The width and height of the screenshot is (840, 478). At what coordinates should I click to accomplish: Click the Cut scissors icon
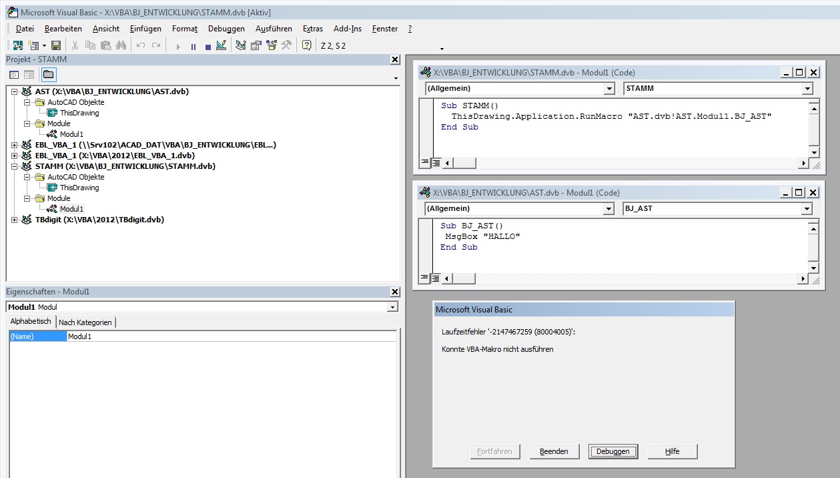point(75,45)
